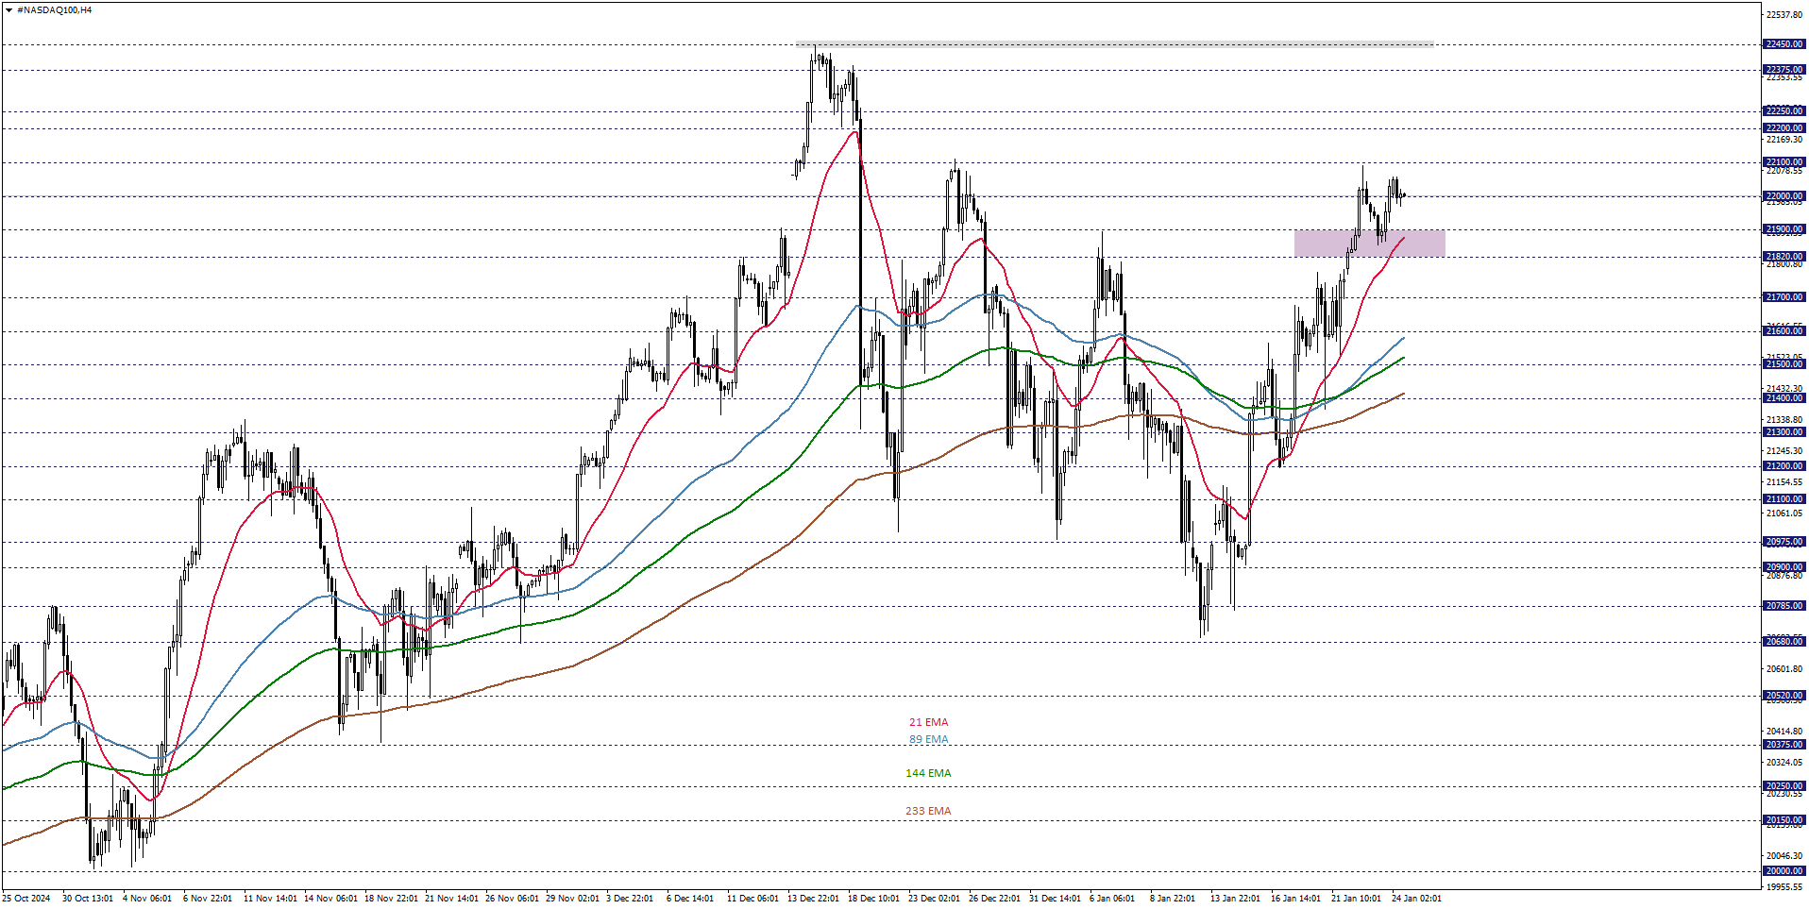Select the 20150.00 price level label
This screenshot has width=1809, height=909.
(x=1784, y=820)
